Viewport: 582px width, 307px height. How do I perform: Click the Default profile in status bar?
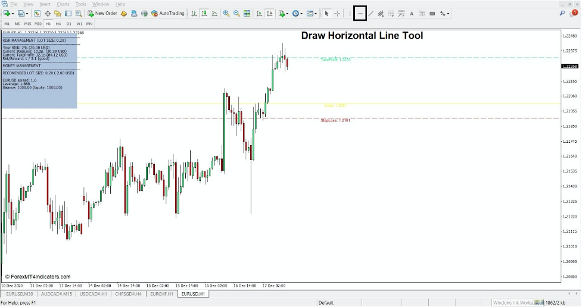[326, 303]
